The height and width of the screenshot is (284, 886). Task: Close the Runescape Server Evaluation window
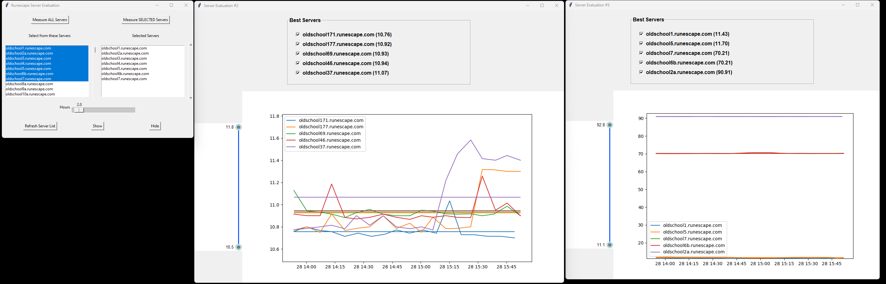tap(186, 5)
